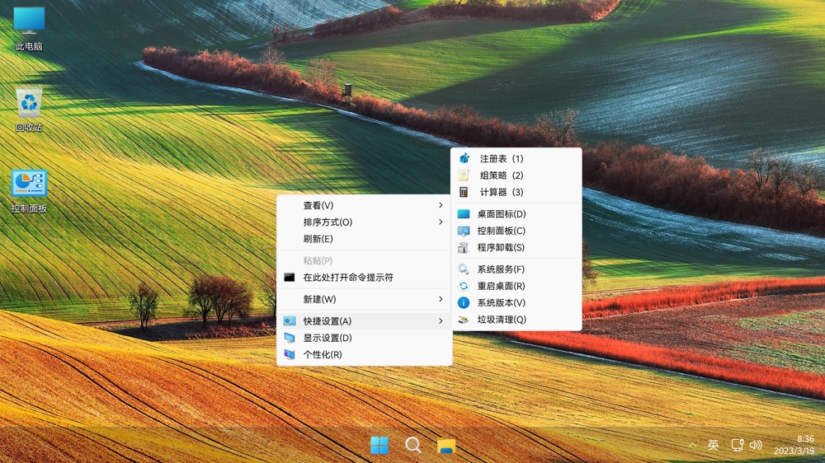Screen dimensions: 825x463
Task: Expand the 查看(V) submenu
Action: point(363,205)
